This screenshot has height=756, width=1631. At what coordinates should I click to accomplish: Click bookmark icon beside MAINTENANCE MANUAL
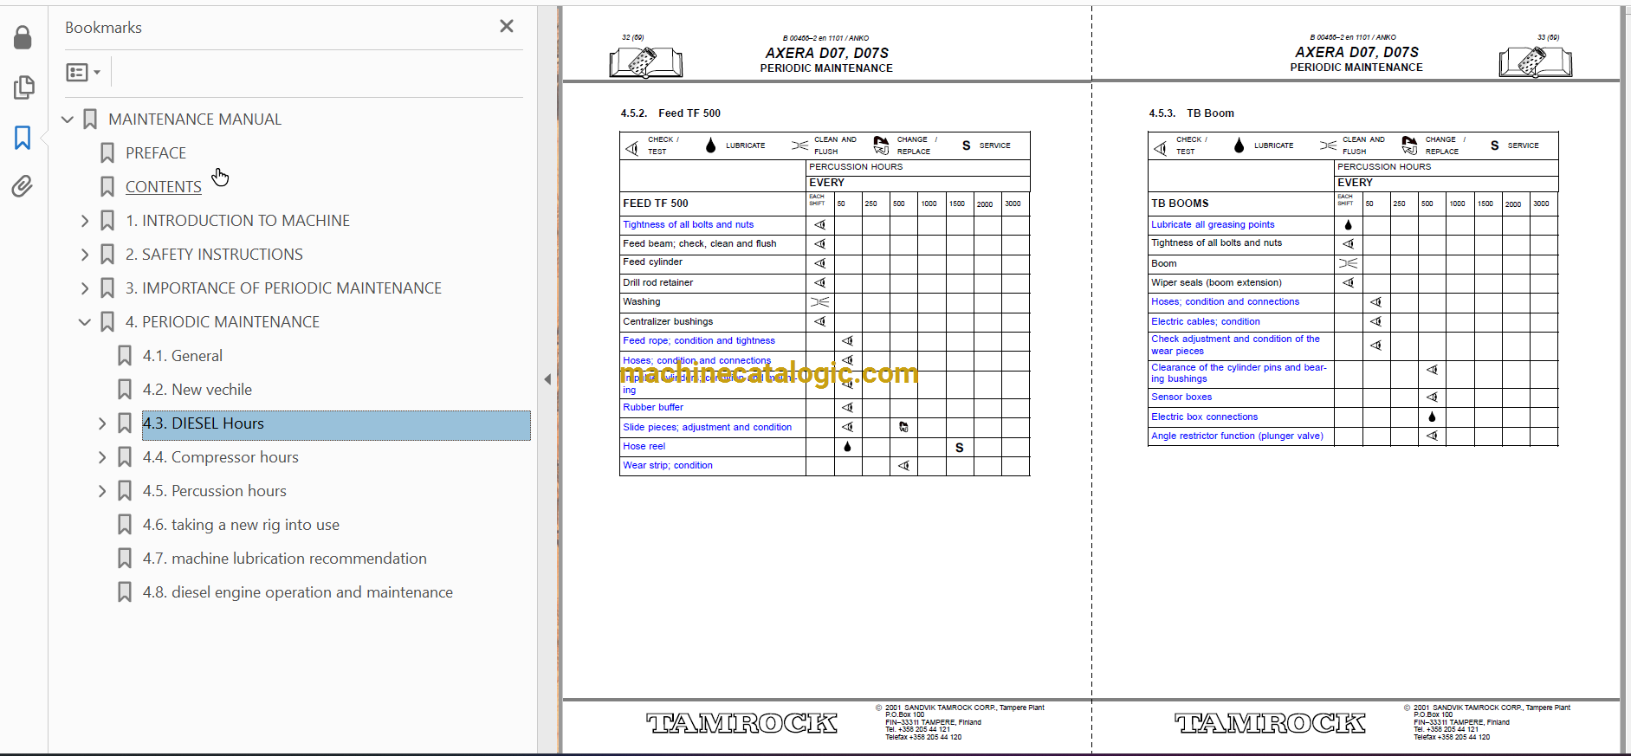tap(90, 120)
